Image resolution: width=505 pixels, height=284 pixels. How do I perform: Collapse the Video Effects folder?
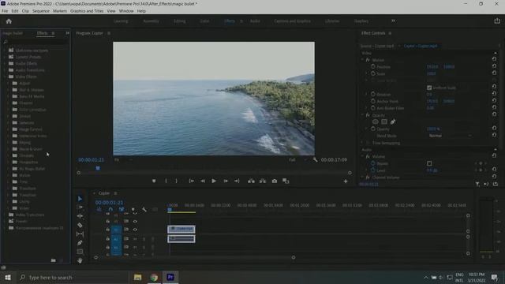[x=5, y=77]
